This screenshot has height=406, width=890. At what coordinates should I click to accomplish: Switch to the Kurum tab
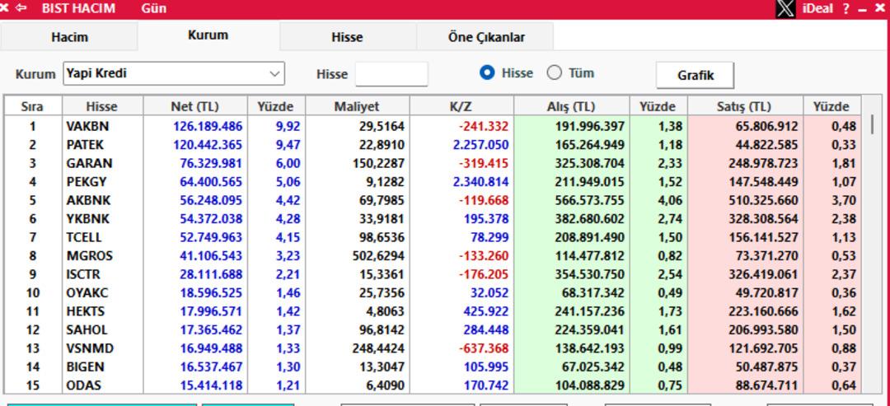[x=208, y=35]
